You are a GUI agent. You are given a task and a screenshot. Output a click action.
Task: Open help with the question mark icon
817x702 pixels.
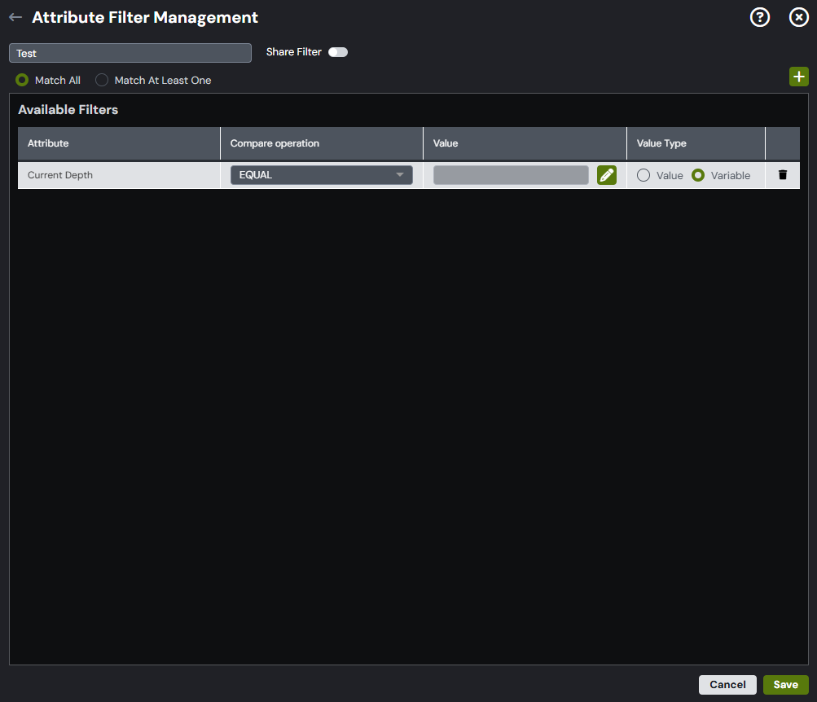760,17
